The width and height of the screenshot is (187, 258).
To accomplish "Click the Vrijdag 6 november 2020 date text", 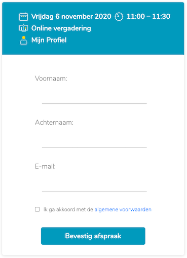I will tap(71, 17).
